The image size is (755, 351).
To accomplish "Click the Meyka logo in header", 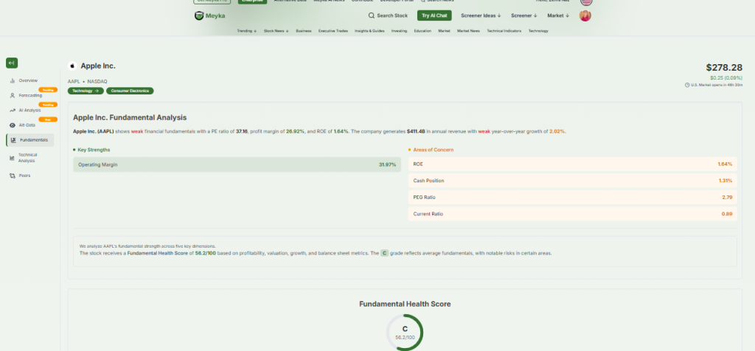I will (x=209, y=16).
